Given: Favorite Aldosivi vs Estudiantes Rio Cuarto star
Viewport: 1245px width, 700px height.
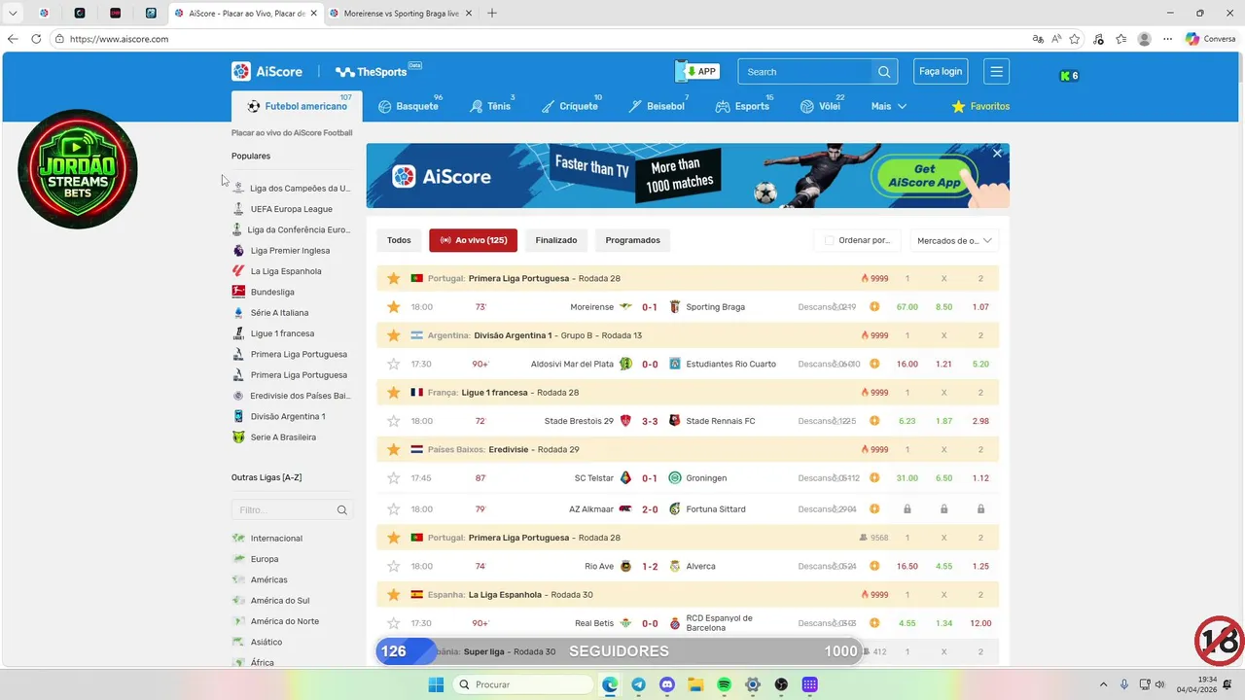Looking at the screenshot, I should 393,364.
